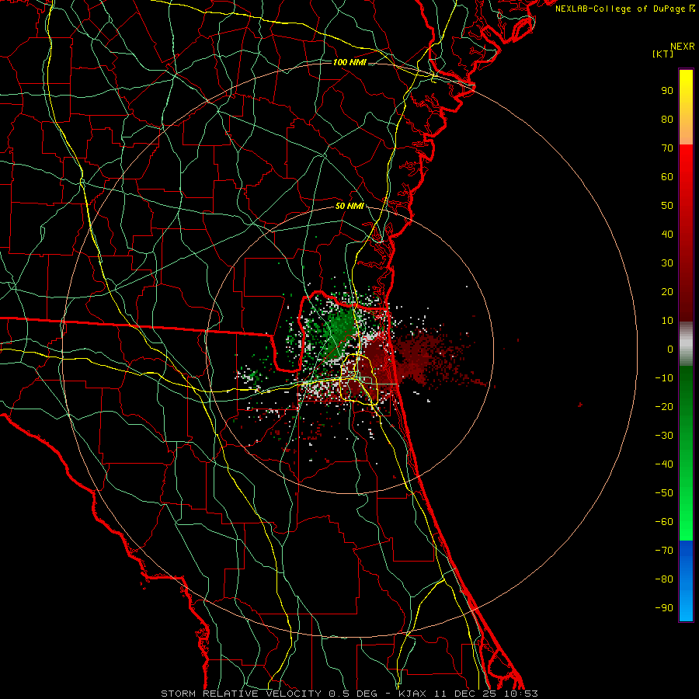Click the 70 value on the velocity scale
The width and height of the screenshot is (699, 699).
pos(667,148)
